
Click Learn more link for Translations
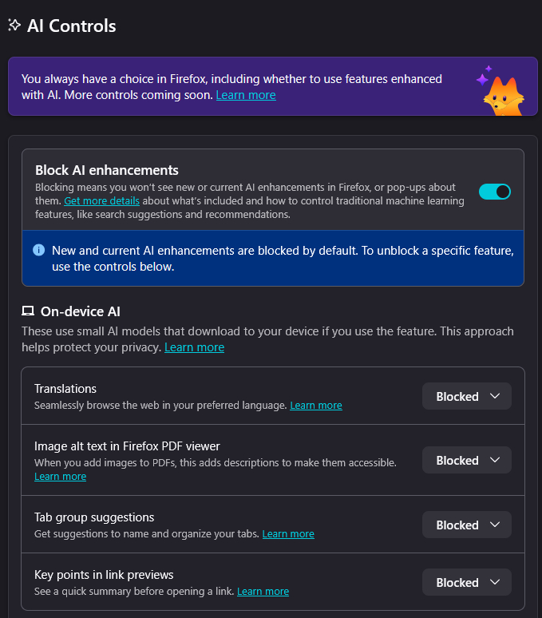pos(315,406)
